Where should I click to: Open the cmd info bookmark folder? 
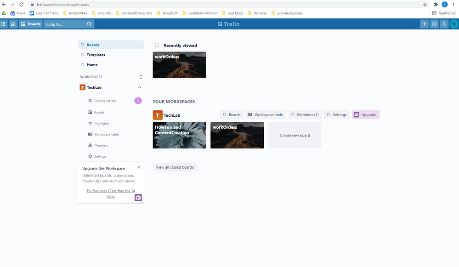tap(101, 13)
